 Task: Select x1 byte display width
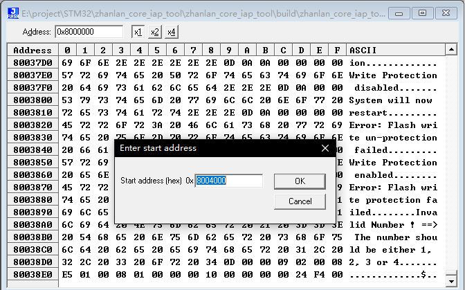[138, 32]
